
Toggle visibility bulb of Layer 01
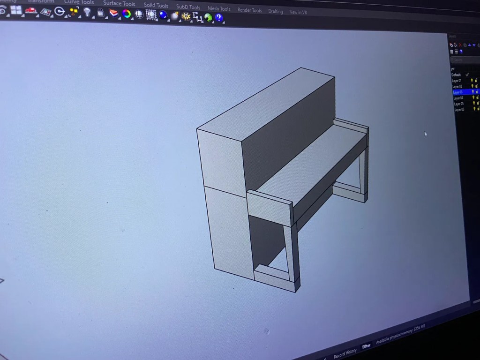point(472,81)
